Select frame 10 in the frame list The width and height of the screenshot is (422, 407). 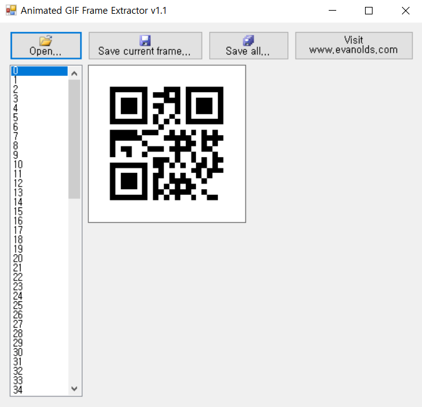[x=39, y=165]
